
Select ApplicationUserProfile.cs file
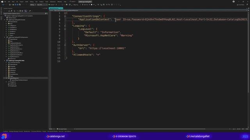(x=16, y=53)
